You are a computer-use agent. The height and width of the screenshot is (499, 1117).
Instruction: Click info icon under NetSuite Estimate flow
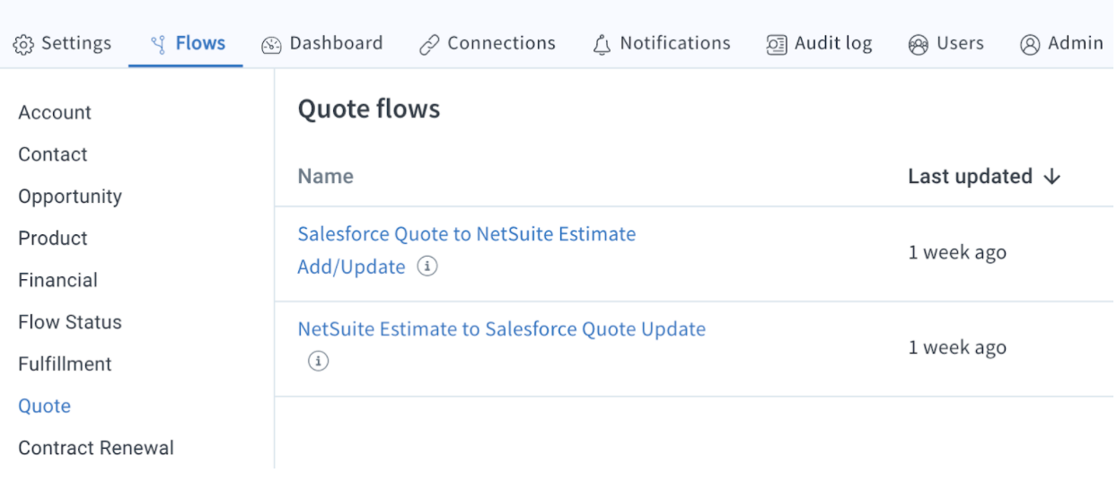tap(318, 361)
